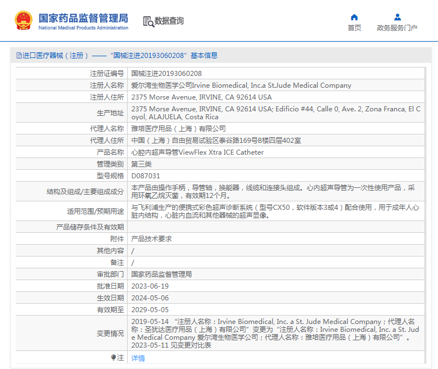This screenshot has width=438, height=369.
Task: Open 政务服务门户 portal link
Action: coord(397,28)
